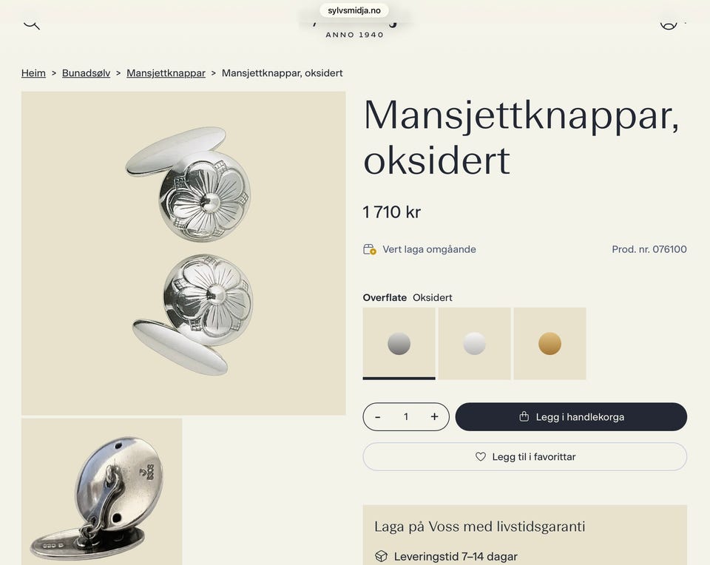Open the Bunadsølv breadcrumb link

pos(86,73)
